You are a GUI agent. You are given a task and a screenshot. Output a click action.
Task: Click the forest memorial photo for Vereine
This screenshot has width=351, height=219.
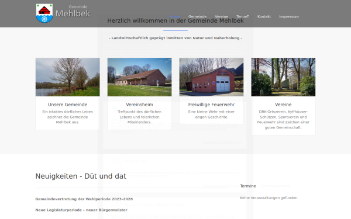pyautogui.click(x=283, y=77)
